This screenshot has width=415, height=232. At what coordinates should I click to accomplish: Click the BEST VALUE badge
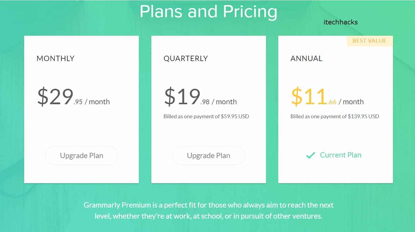click(x=369, y=41)
